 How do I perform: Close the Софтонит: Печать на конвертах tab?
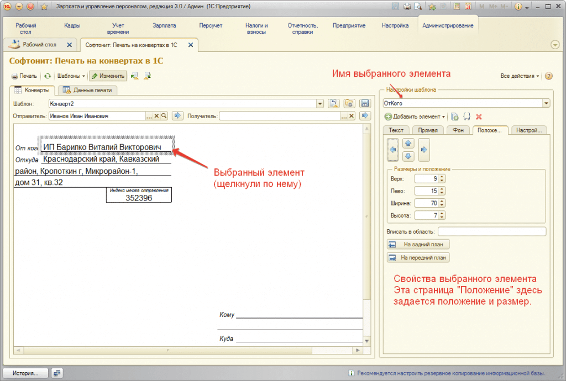click(191, 45)
